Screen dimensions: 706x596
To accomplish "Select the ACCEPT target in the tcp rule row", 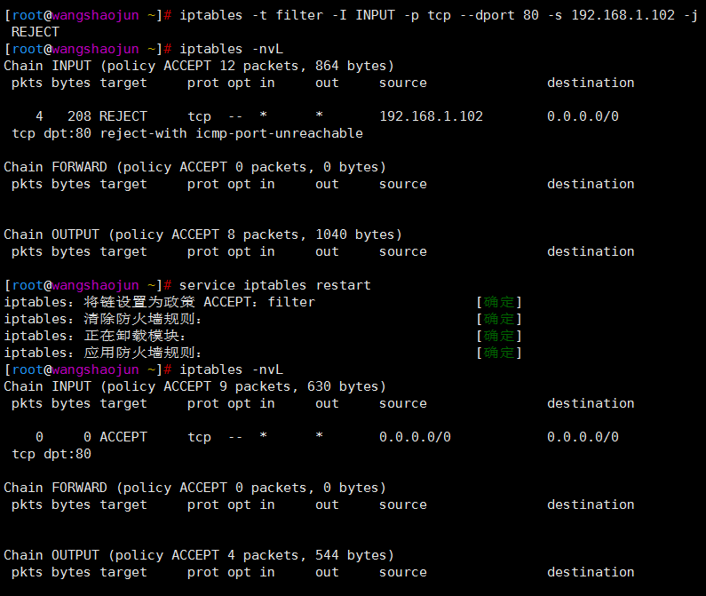I will point(123,437).
